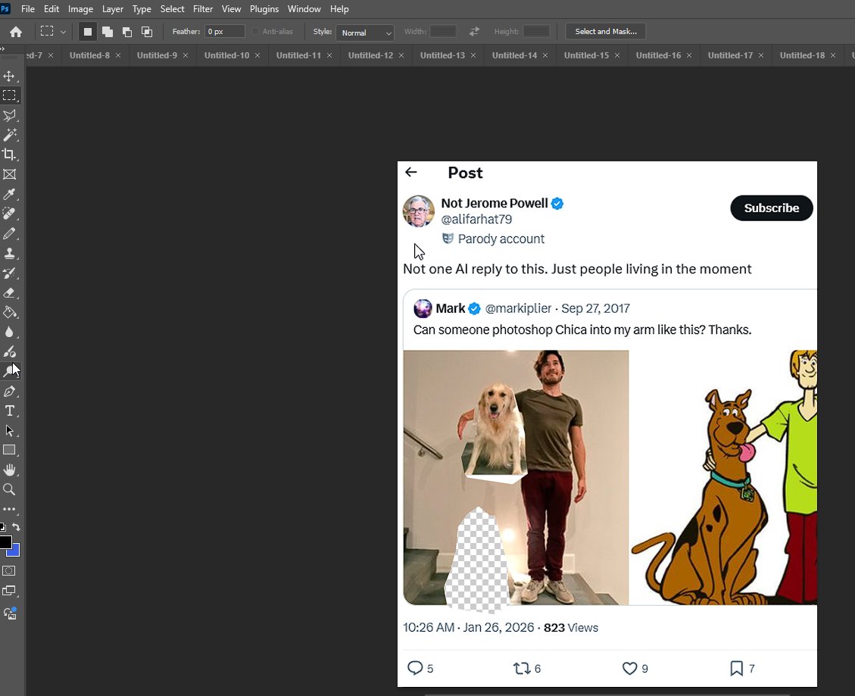Image resolution: width=855 pixels, height=696 pixels.
Task: Click the Not Jerome Powell profile picture
Action: [x=418, y=211]
